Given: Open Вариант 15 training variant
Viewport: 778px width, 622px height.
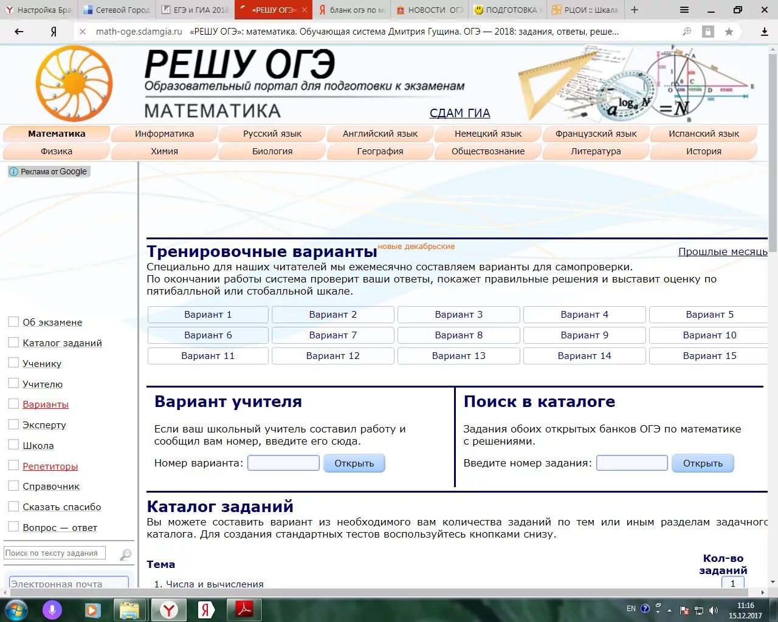Looking at the screenshot, I should (x=709, y=356).
